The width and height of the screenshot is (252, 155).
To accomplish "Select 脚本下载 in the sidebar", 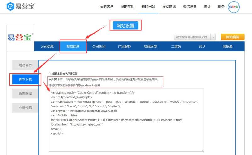I will click(x=26, y=79).
